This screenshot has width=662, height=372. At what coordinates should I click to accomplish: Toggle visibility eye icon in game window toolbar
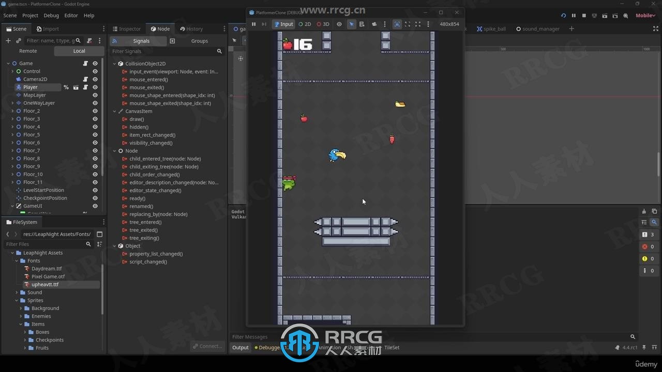[x=339, y=24]
